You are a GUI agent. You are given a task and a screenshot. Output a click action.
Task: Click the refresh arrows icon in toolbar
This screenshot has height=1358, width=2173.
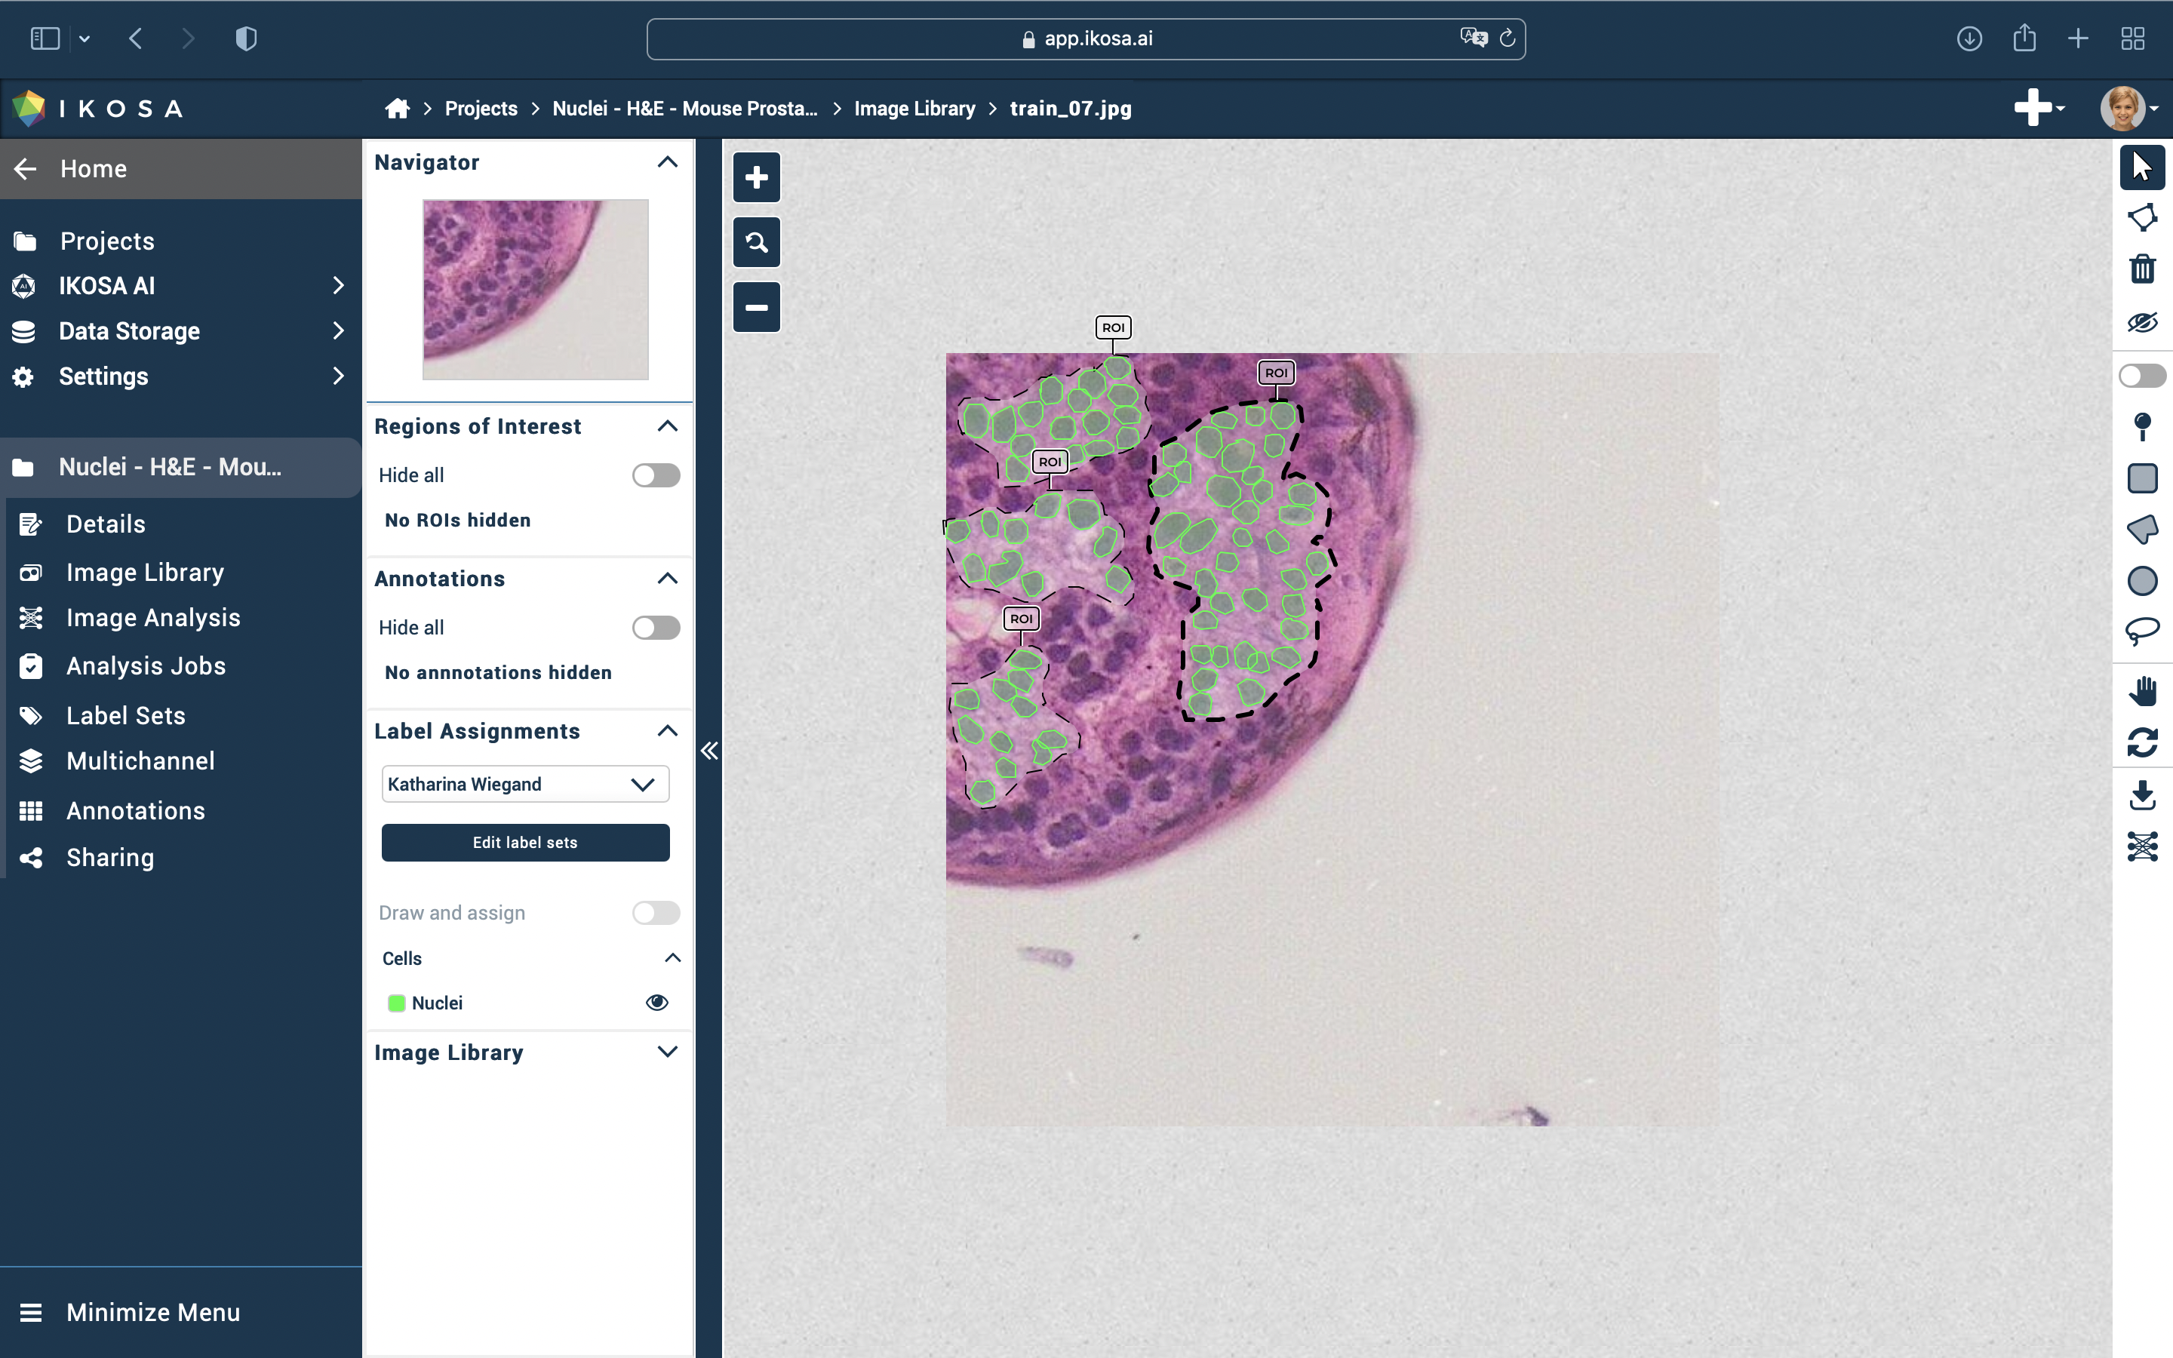[x=2141, y=743]
